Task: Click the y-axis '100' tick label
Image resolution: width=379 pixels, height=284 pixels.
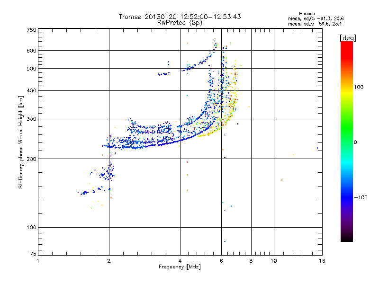Action: point(32,228)
